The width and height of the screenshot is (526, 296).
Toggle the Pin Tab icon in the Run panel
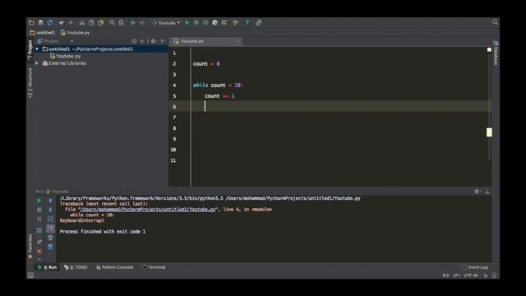(x=39, y=242)
